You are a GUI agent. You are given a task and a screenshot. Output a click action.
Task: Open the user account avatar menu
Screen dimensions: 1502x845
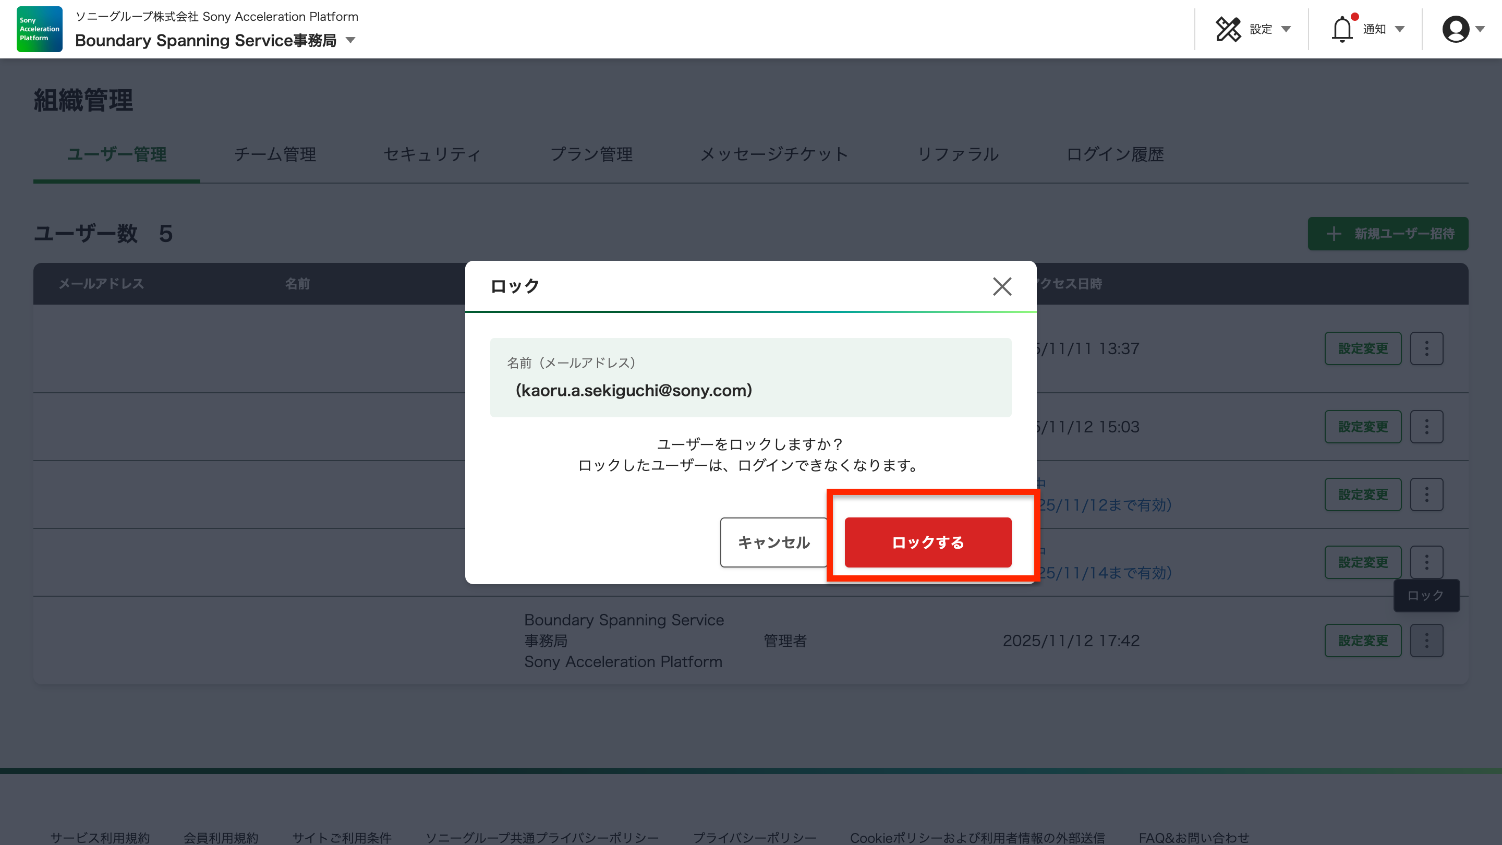pos(1456,29)
